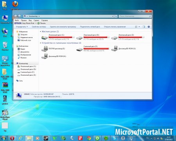This screenshot has height=141, width=176.
Task: Open Internet Explorer from the taskbar
Action: coord(21,138)
